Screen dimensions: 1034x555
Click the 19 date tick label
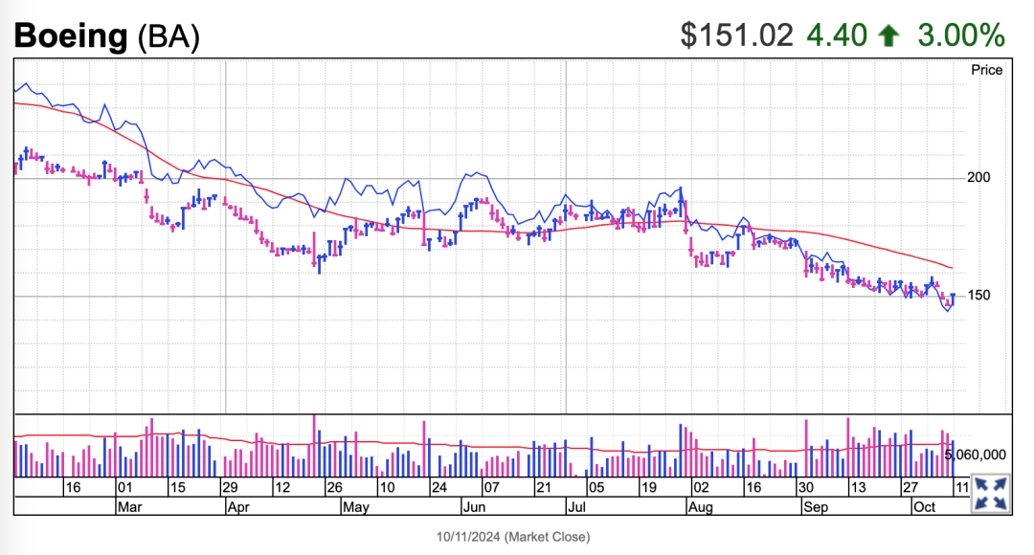click(648, 488)
